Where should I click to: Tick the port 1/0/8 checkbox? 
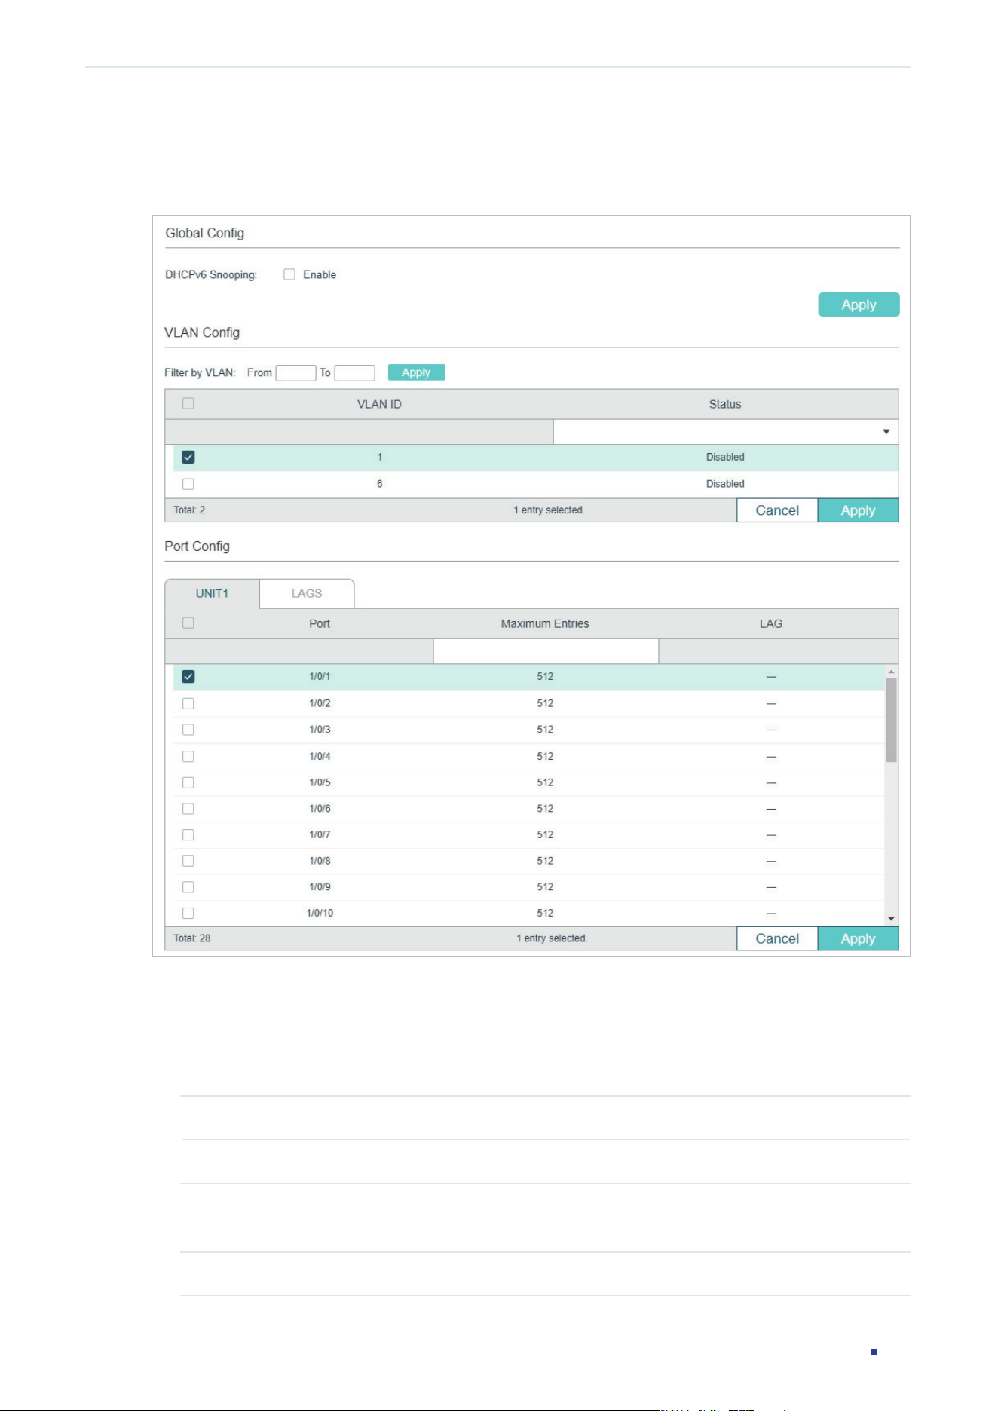[188, 861]
